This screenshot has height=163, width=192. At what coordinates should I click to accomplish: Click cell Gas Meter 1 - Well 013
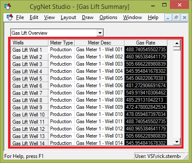coord(99,136)
